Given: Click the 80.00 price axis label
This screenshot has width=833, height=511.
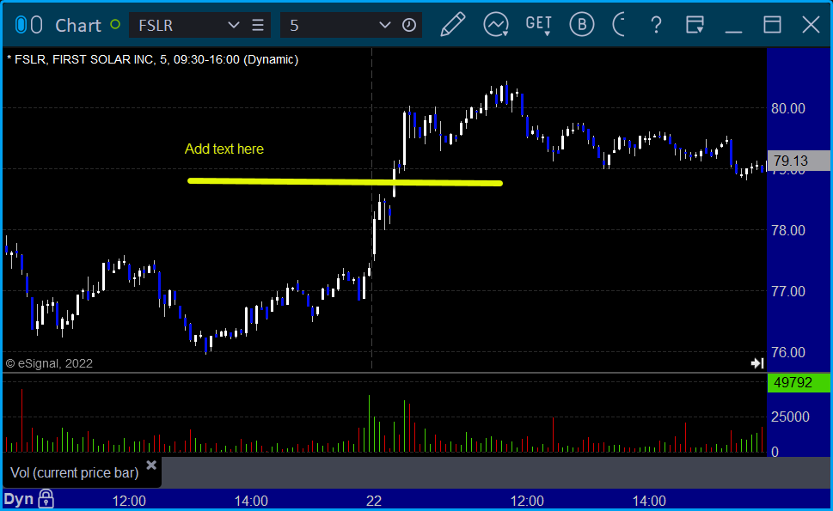Looking at the screenshot, I should point(788,109).
